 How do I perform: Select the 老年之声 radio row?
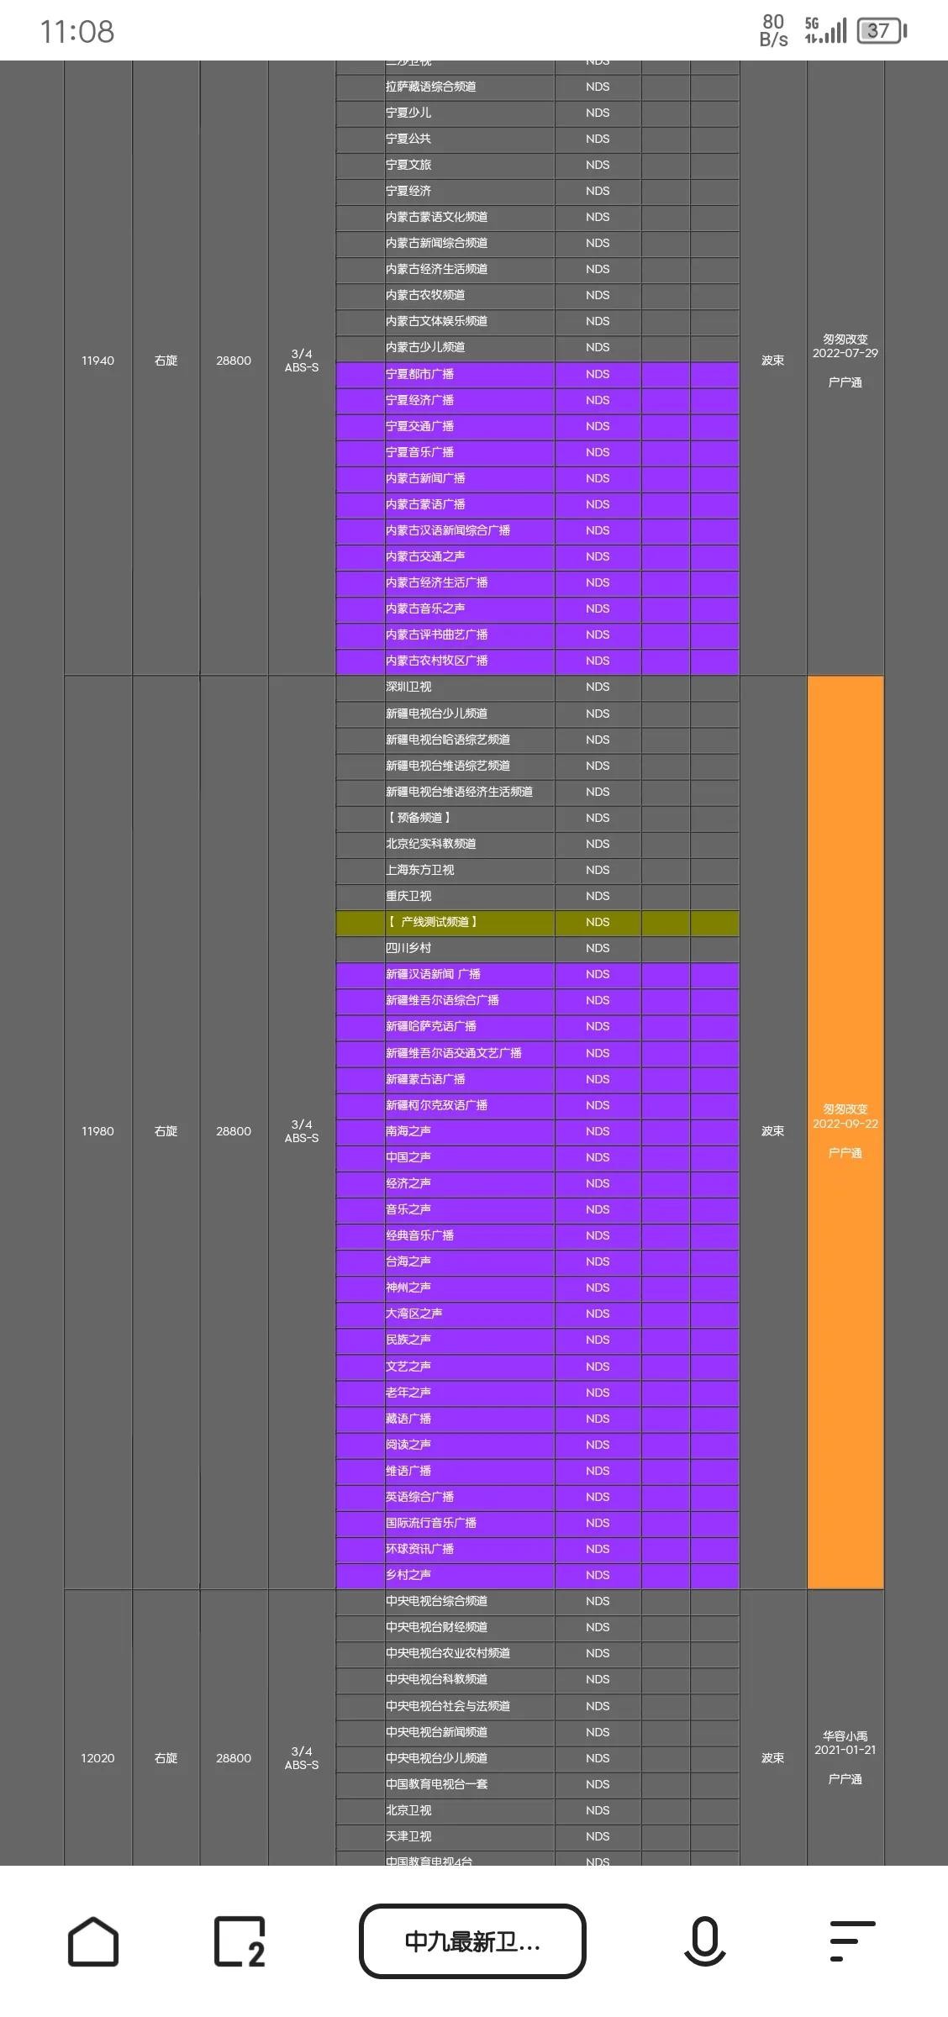(538, 1393)
